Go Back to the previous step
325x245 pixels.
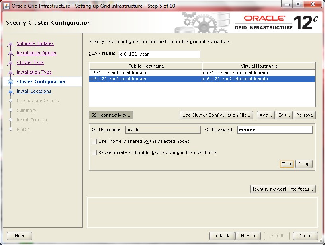click(x=222, y=236)
